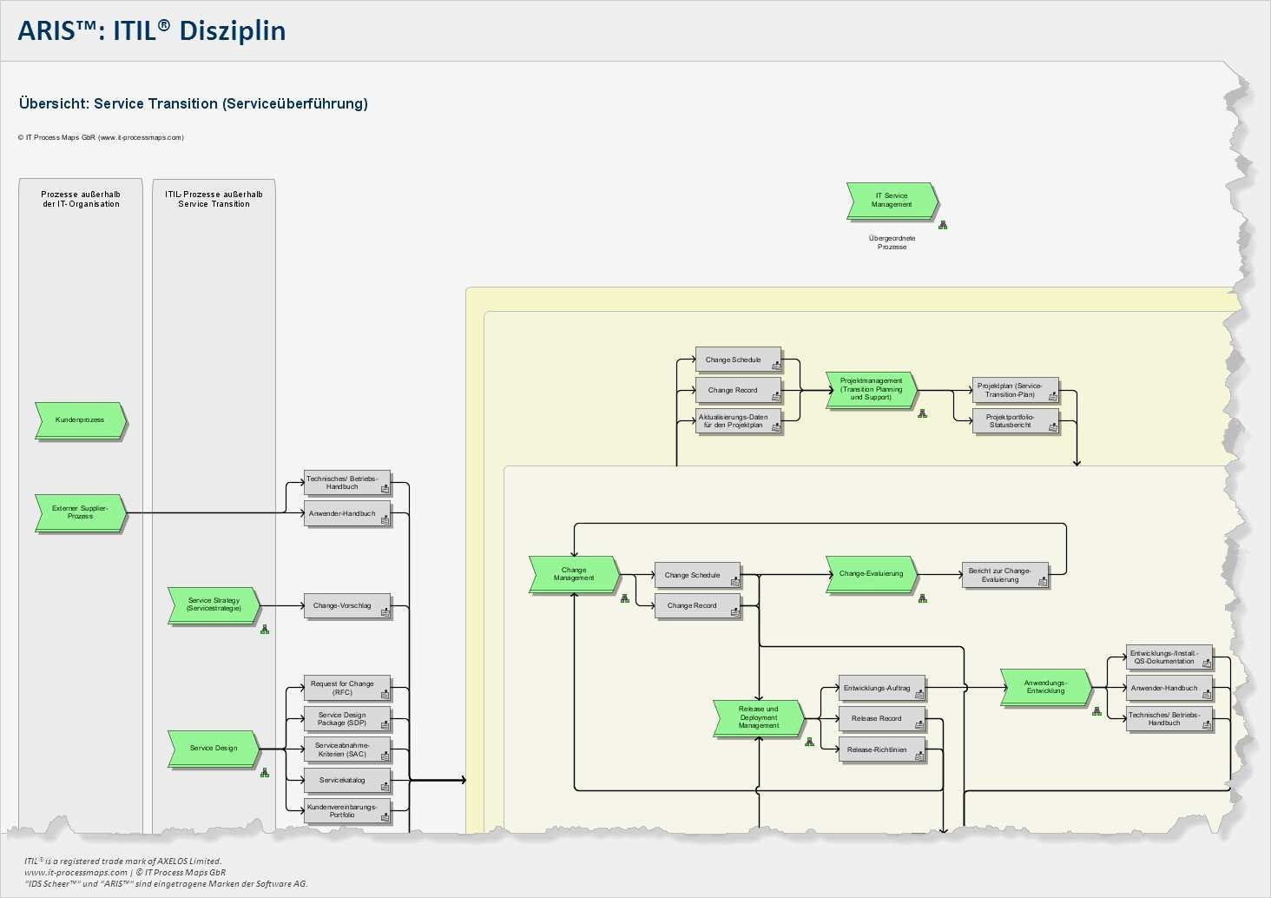Screen dimensions: 1271x898
Task: Click the Bericht zur Change-Evaluierung box
Action: 1005,575
